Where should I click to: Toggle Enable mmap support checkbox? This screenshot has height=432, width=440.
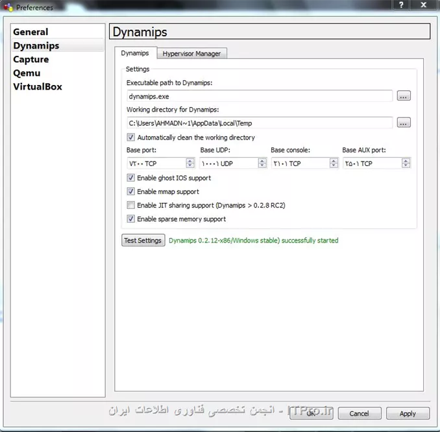[x=130, y=191]
